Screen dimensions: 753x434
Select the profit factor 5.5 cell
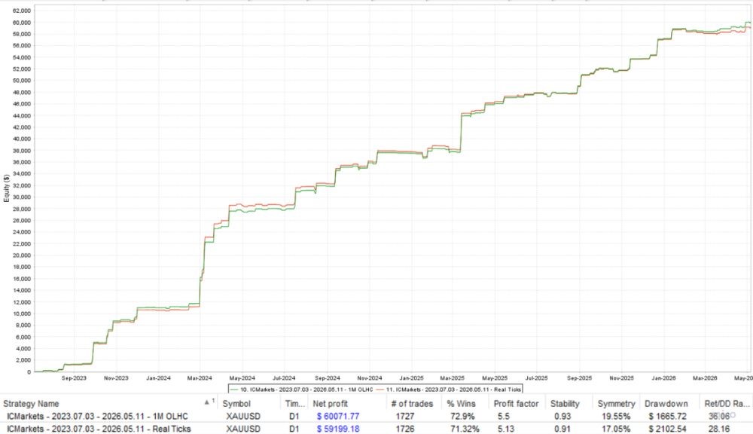(x=503, y=416)
